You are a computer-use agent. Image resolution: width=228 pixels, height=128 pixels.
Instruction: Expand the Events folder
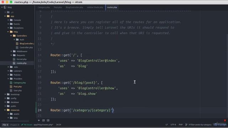point(8,24)
